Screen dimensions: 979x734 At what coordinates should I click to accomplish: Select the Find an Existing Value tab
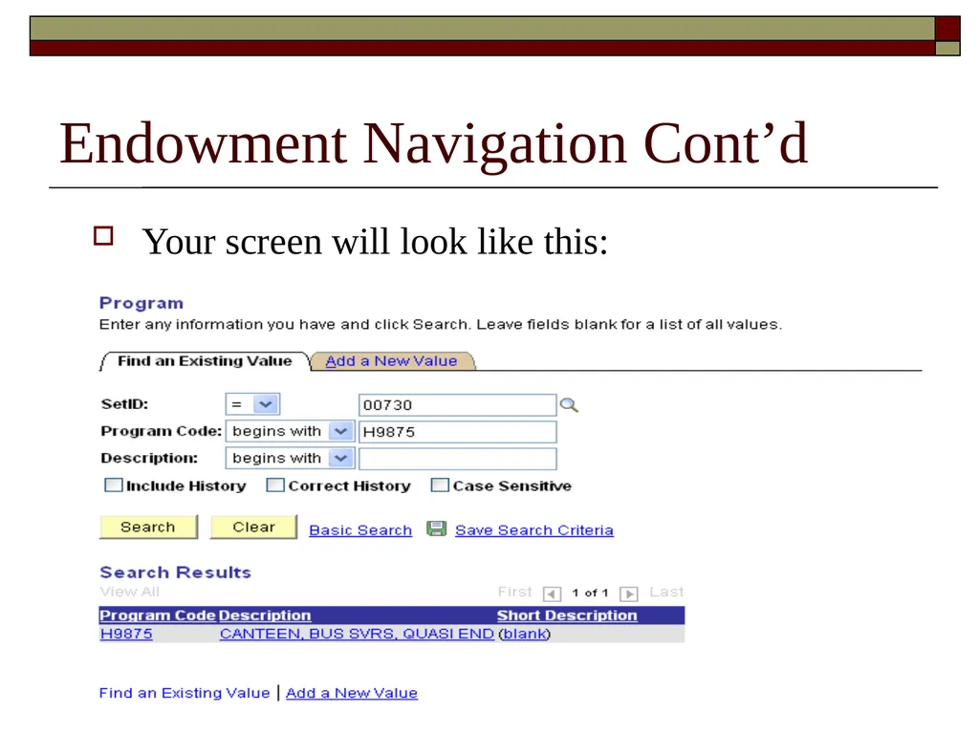click(x=205, y=360)
